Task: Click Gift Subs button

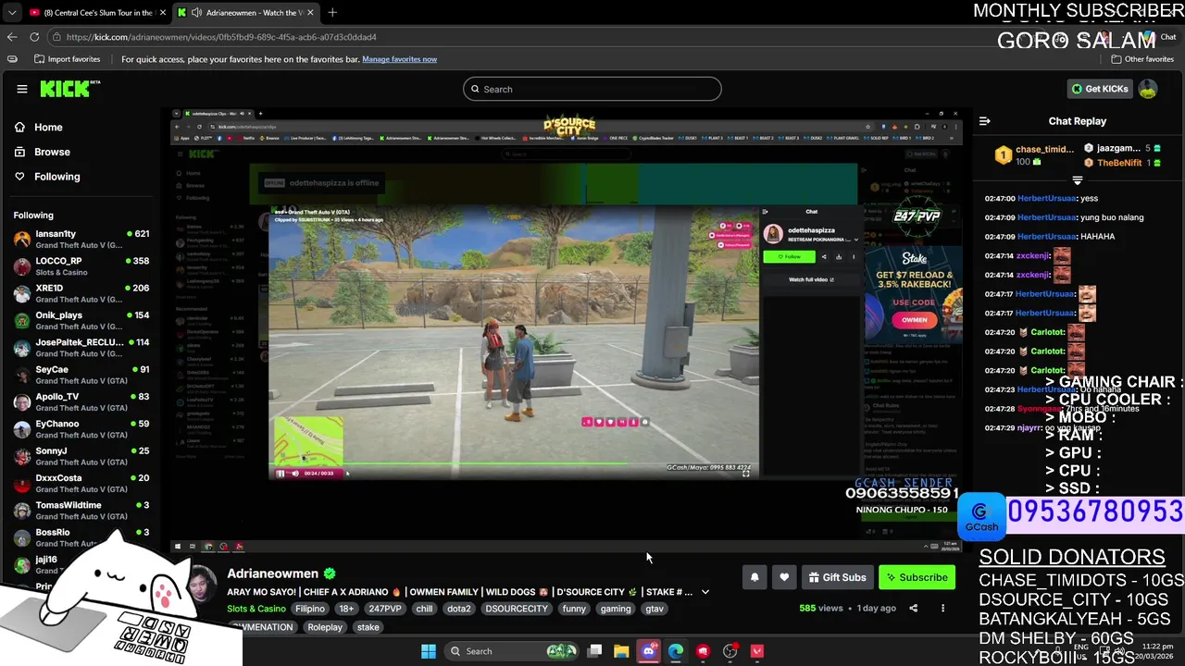Action: [837, 577]
